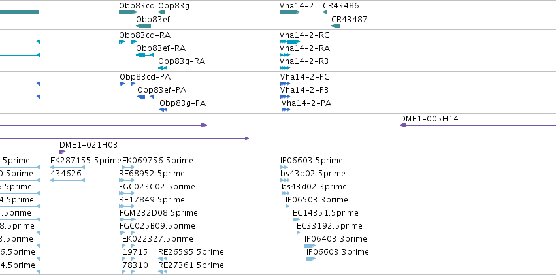Click the CR43487 gene feature

tap(335, 26)
